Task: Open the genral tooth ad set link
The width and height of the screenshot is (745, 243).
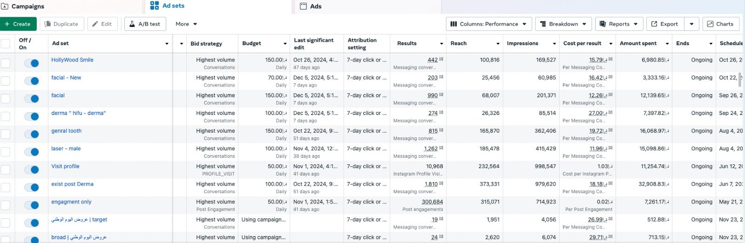Action: tap(66, 131)
